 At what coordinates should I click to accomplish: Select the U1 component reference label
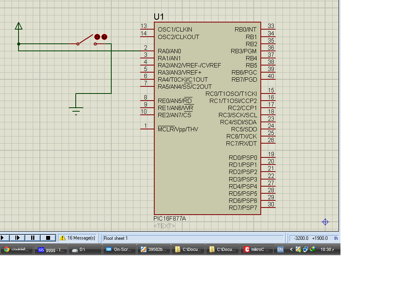click(159, 17)
